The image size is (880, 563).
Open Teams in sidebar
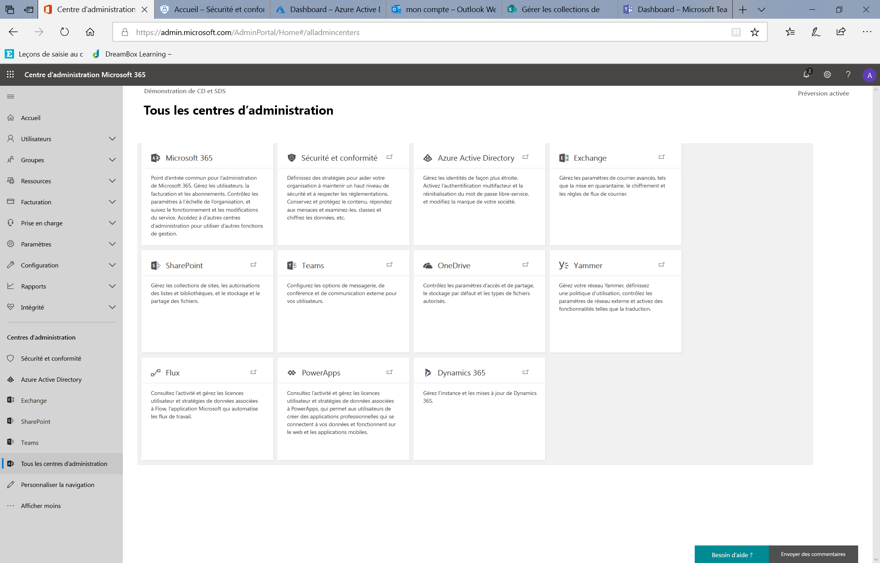[62, 443]
